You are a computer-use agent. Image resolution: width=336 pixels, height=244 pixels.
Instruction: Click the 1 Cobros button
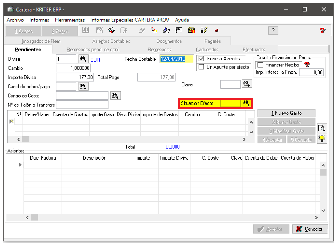[x=23, y=31]
